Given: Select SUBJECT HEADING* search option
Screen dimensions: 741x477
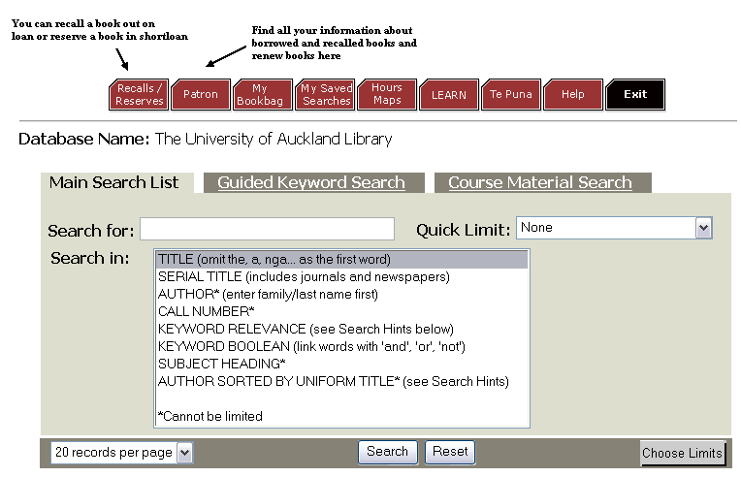Looking at the screenshot, I should 341,365.
